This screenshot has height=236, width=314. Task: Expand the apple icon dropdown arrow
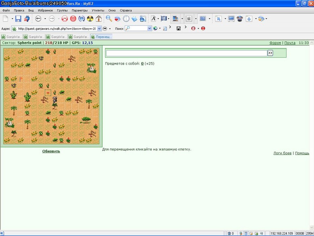[x=196, y=19]
